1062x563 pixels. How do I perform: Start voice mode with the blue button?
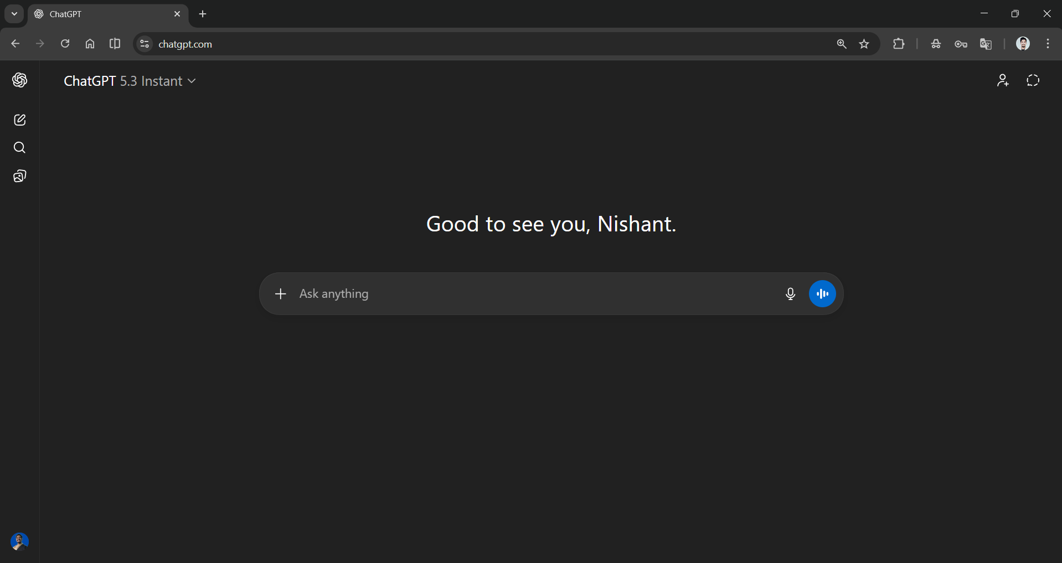click(x=822, y=294)
